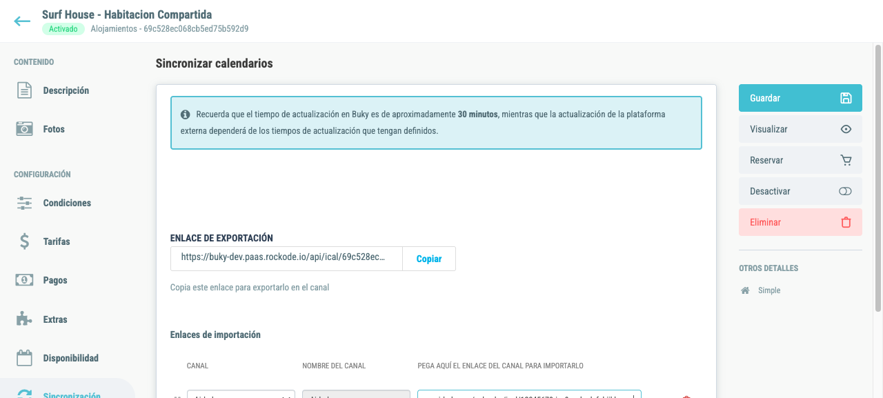Click the Fotos camera icon

point(25,129)
